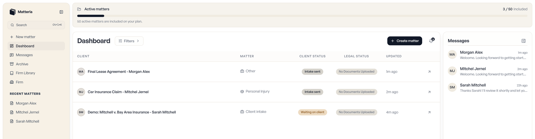
Task: Open Messages in the sidebar
Action: (x=36, y=55)
